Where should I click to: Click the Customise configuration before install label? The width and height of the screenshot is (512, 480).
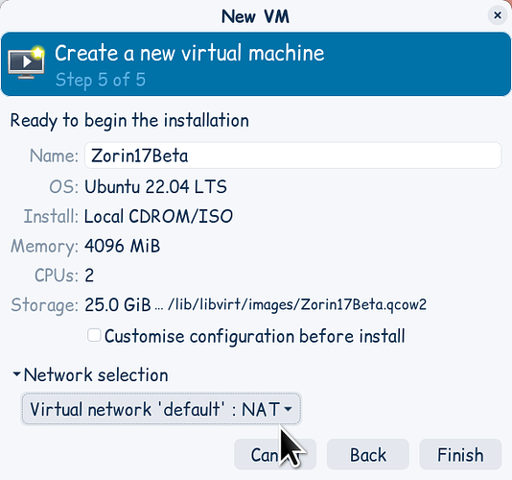[255, 336]
